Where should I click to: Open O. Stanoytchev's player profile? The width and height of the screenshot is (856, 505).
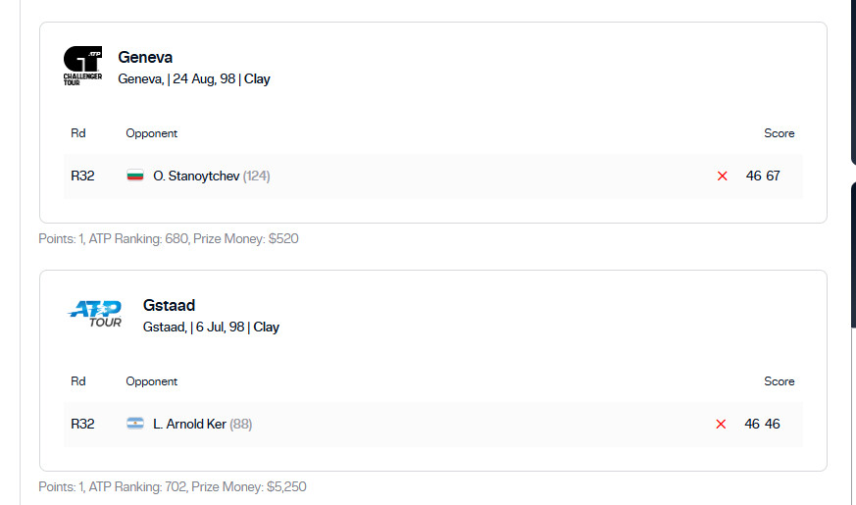[x=196, y=176]
